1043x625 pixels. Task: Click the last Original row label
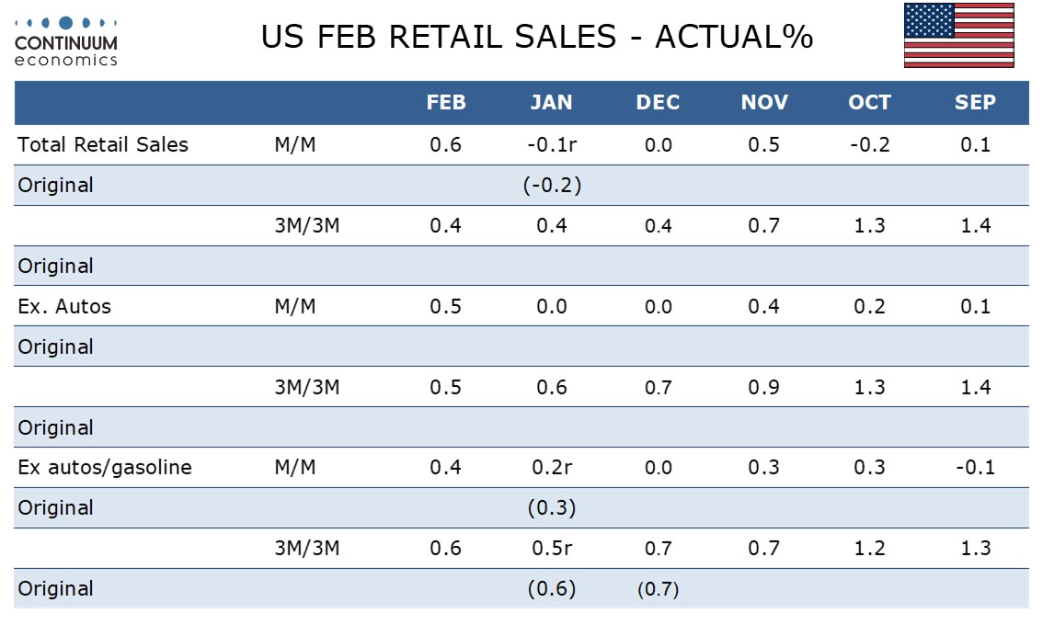point(55,589)
